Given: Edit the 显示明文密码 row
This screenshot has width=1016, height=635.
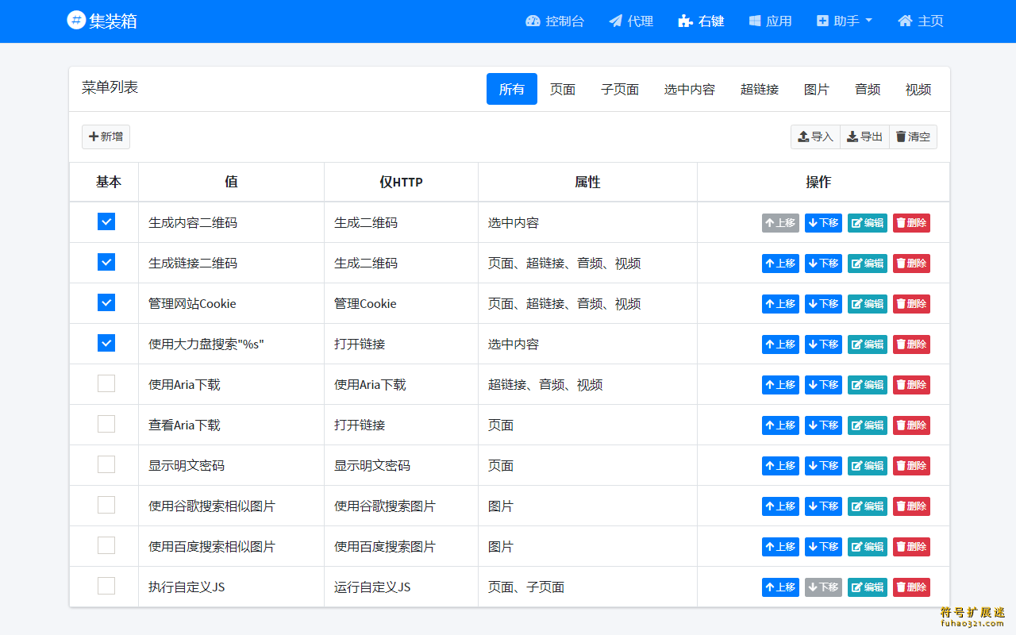Looking at the screenshot, I should pos(868,466).
